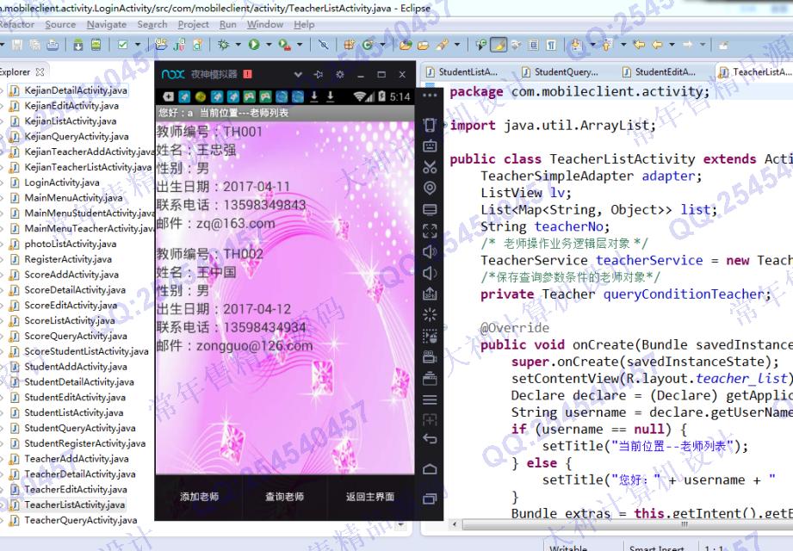Viewport: 793px width, 551px height.
Task: Click the Nox Android back arrow icon
Action: click(430, 439)
